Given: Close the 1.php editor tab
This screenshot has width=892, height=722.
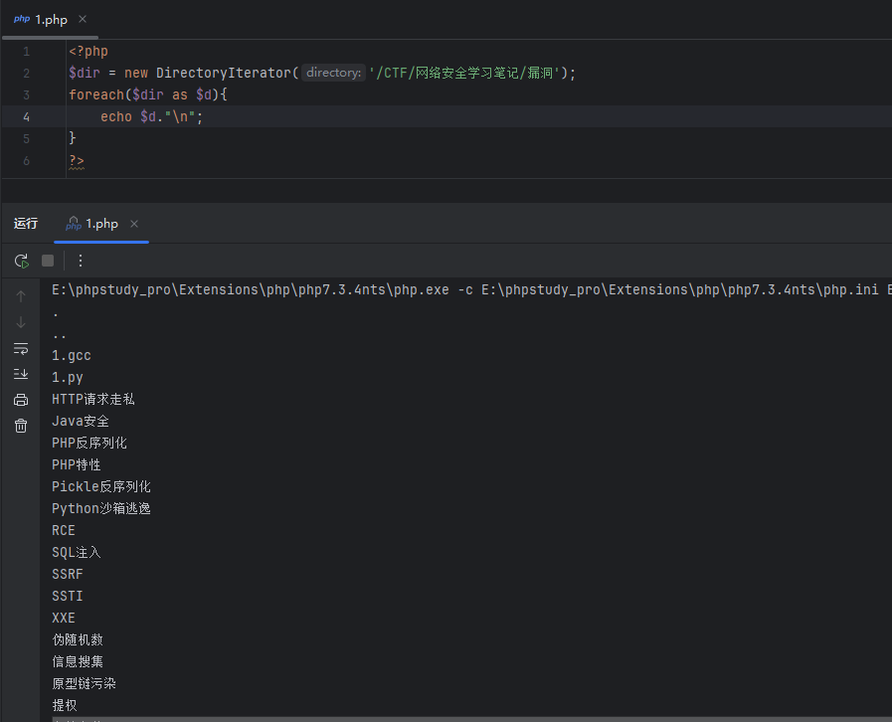Looking at the screenshot, I should [x=83, y=20].
